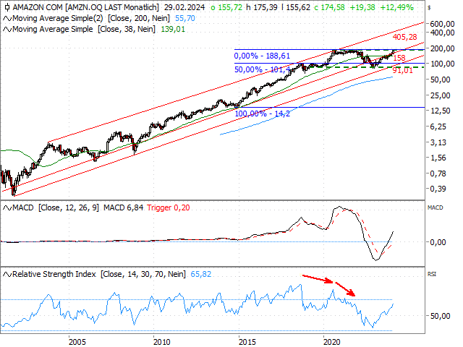
Task: Click the close price value c 174,58
Action: coord(329,7)
